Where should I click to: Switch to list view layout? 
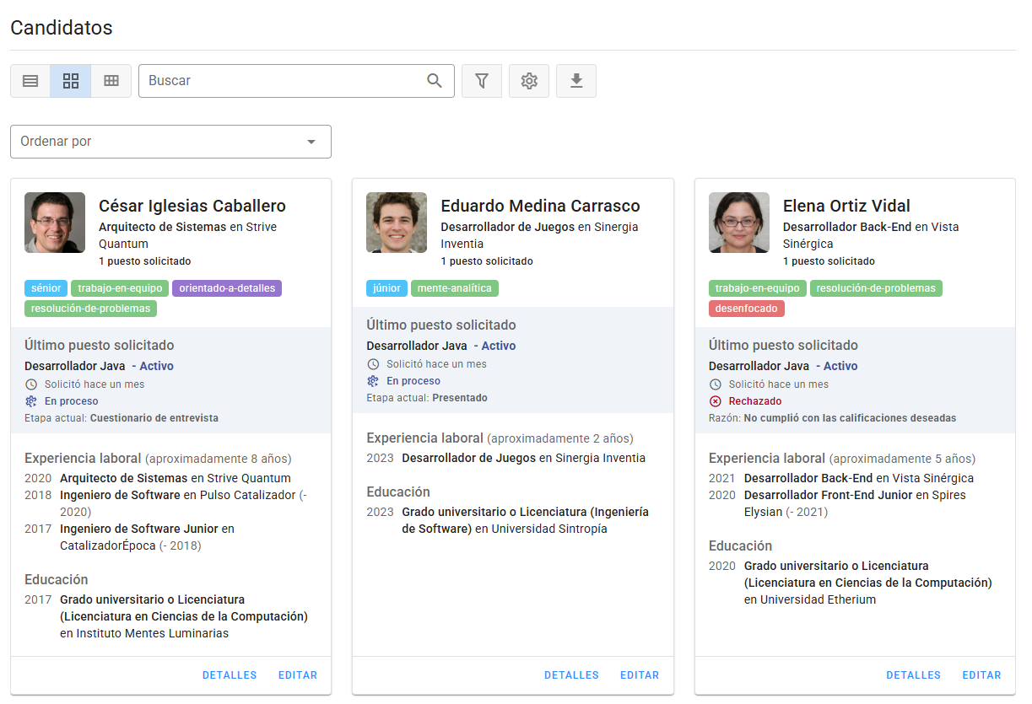tap(30, 81)
